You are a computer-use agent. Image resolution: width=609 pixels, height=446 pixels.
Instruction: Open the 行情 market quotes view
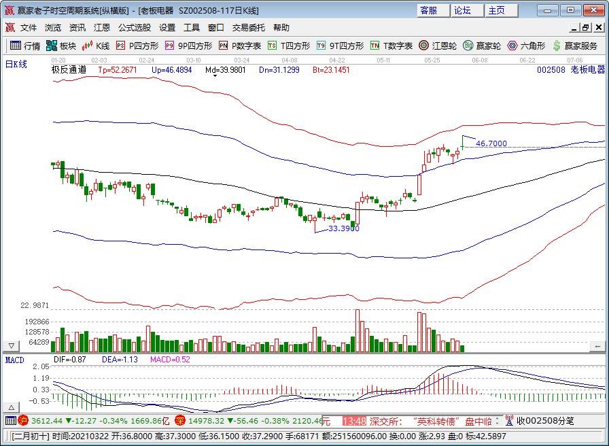coord(25,46)
